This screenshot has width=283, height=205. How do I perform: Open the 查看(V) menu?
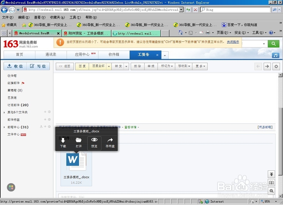click(x=40, y=17)
